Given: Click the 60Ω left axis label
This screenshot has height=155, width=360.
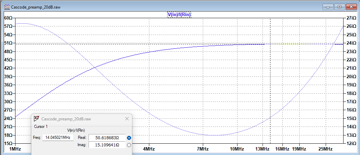Looking at the screenshot, I should [8, 18].
